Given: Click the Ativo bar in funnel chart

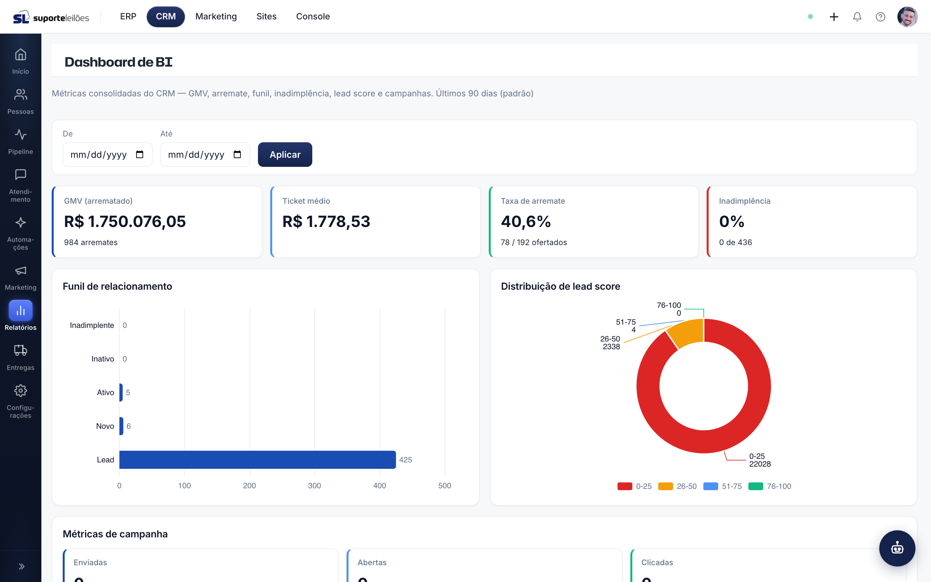Looking at the screenshot, I should (121, 392).
